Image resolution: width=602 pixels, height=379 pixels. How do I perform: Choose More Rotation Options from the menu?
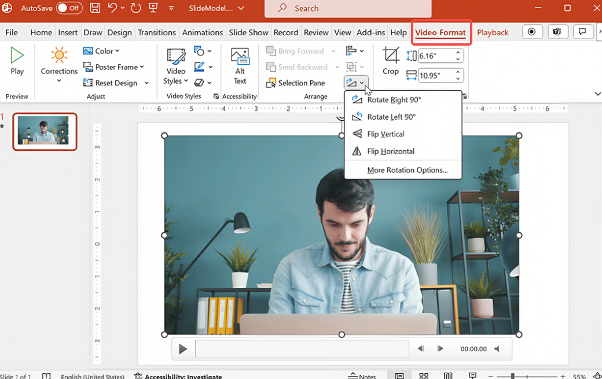(x=407, y=170)
